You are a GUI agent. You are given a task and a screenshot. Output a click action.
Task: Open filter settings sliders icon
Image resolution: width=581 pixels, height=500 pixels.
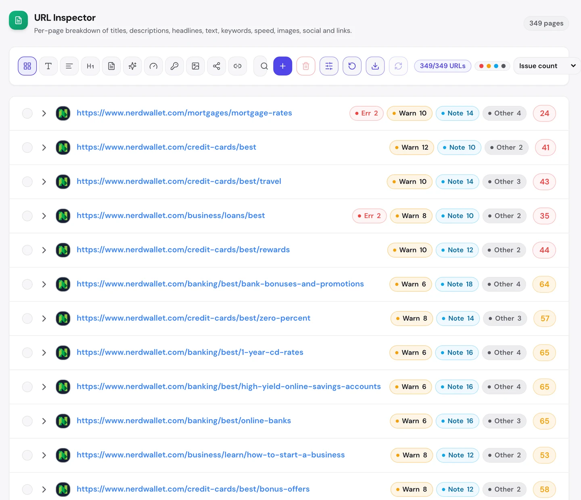329,66
